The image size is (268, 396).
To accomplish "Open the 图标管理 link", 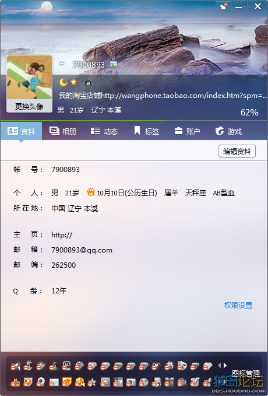I will [245, 373].
